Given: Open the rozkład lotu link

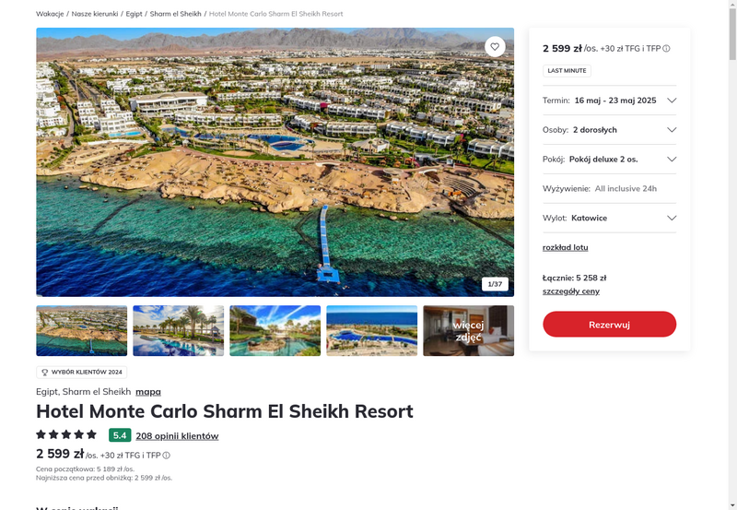Looking at the screenshot, I should click(x=565, y=247).
